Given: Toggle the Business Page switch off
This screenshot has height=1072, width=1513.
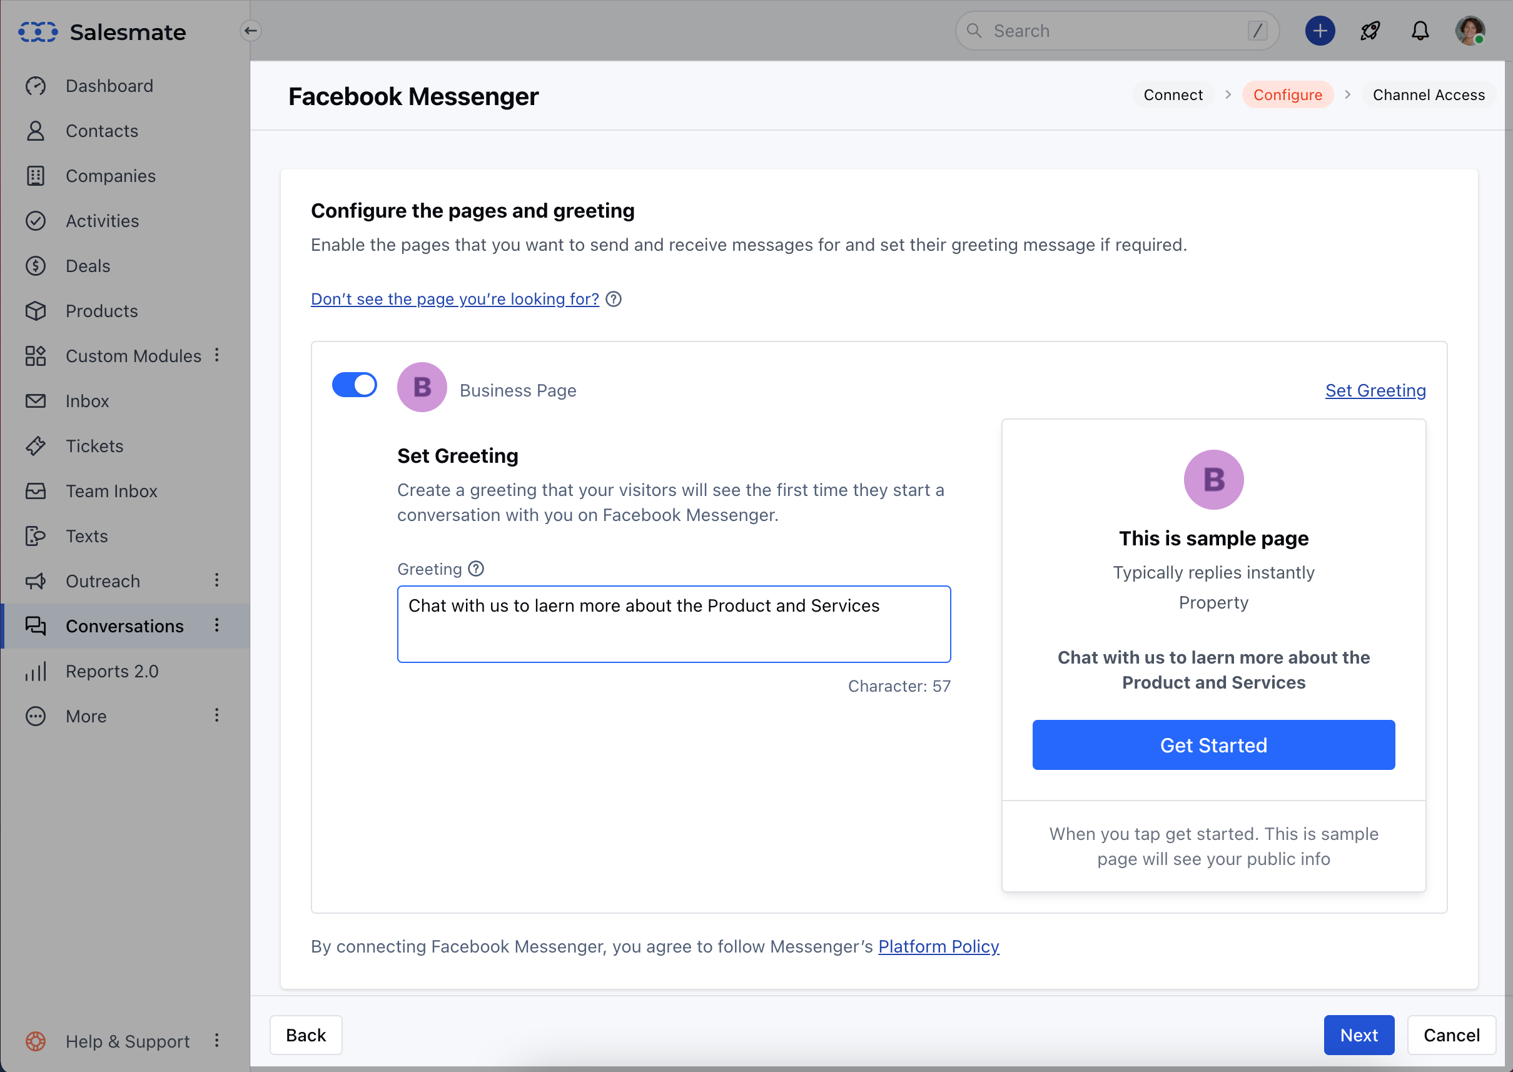Looking at the screenshot, I should coord(355,385).
